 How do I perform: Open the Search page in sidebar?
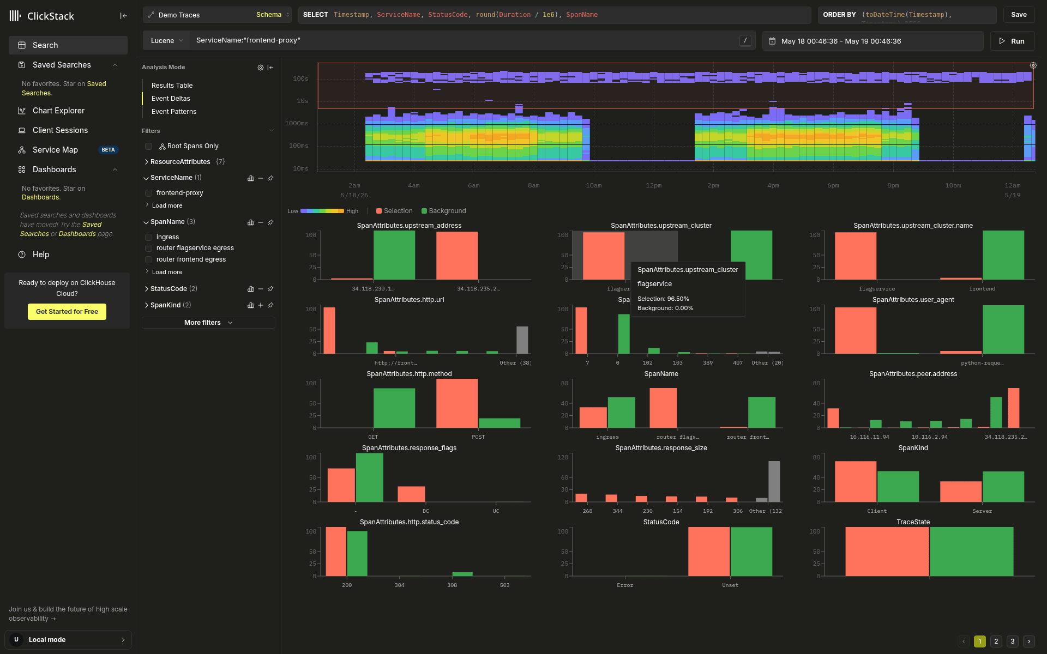pos(68,45)
